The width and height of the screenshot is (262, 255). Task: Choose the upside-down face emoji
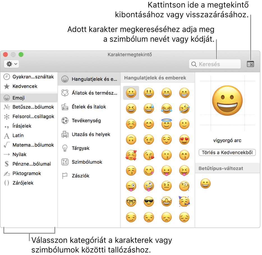coord(131,140)
